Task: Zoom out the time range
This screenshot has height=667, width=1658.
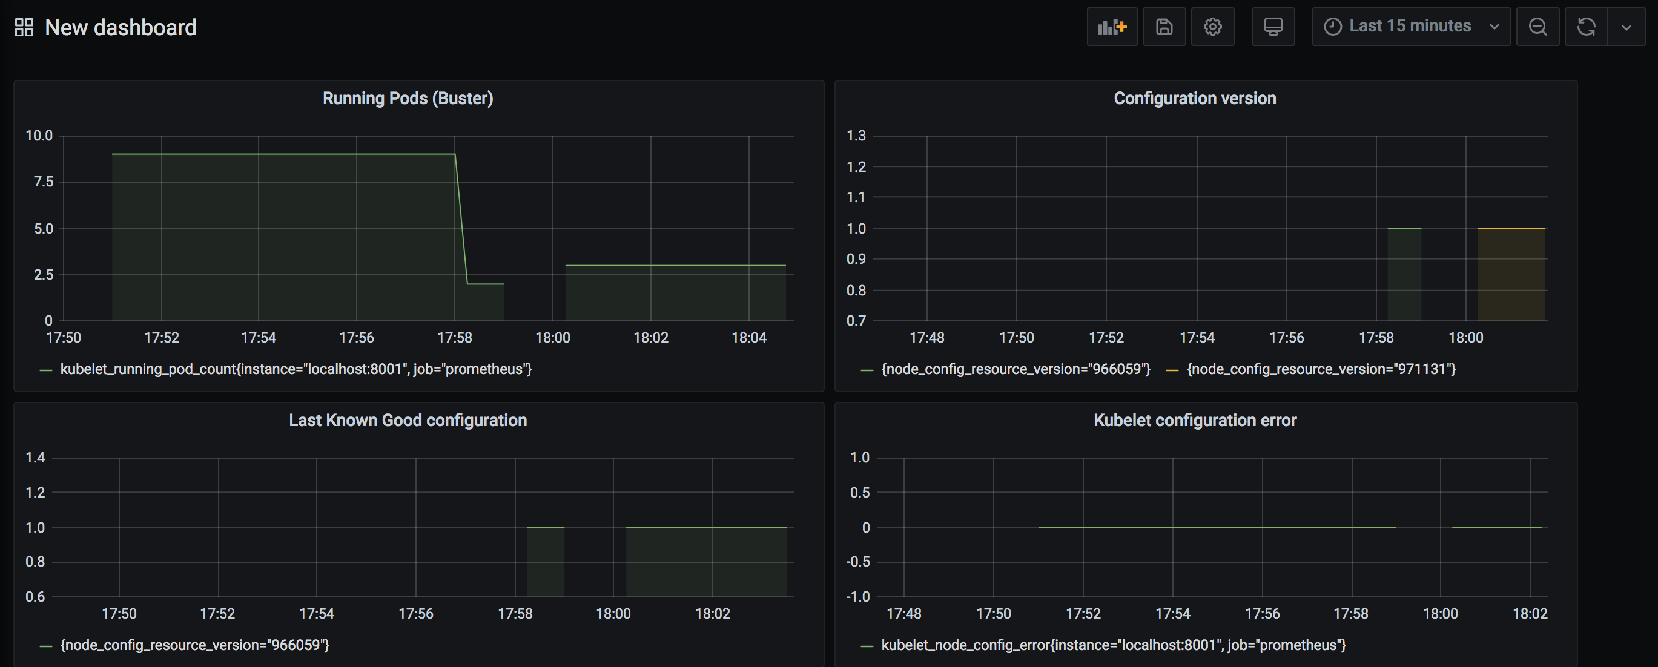Action: coord(1537,27)
